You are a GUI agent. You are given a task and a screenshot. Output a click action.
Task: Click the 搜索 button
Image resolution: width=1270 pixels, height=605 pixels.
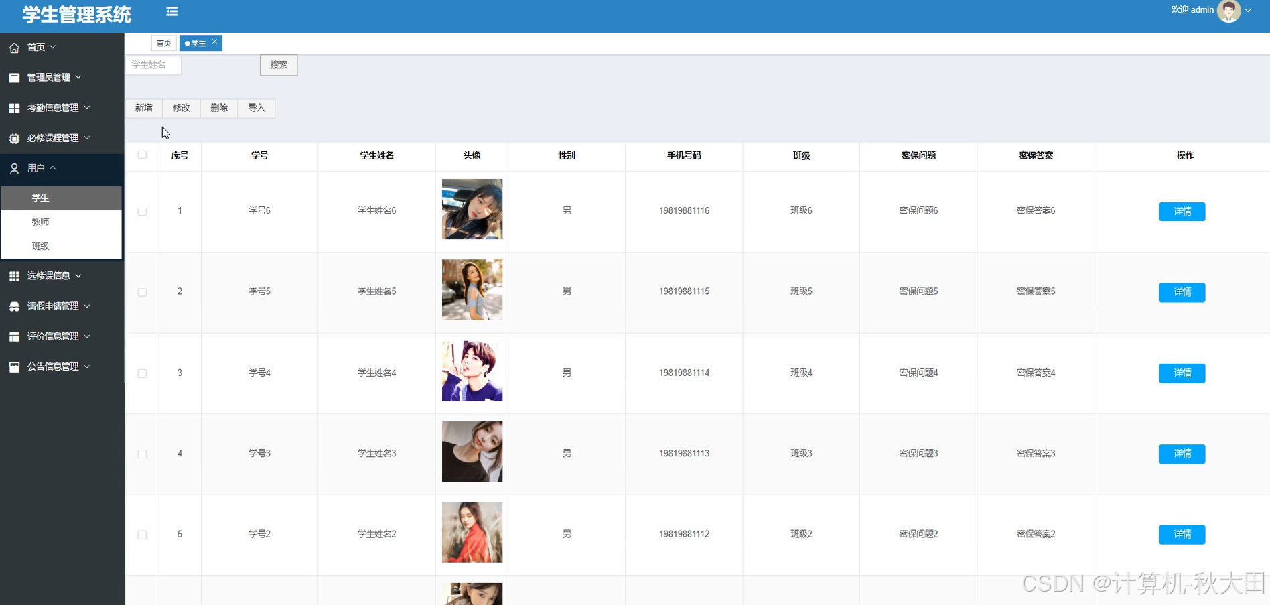click(279, 65)
